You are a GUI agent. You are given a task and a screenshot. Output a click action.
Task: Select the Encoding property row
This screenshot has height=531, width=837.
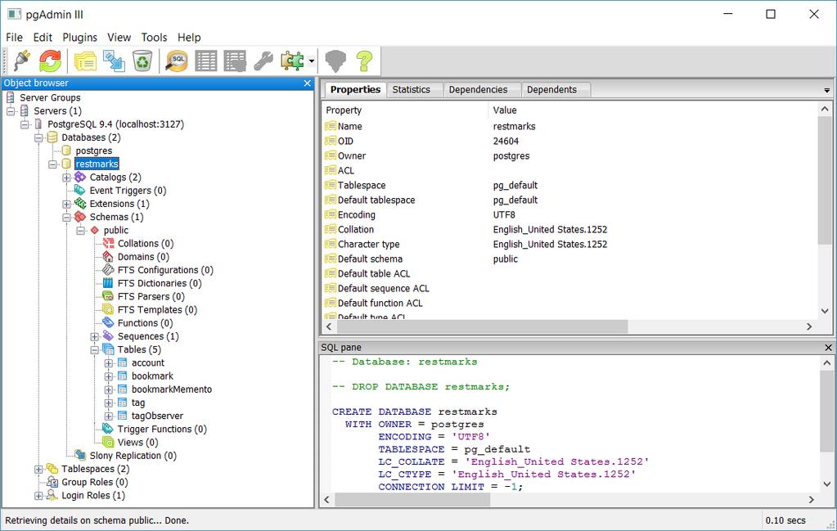click(x=569, y=214)
